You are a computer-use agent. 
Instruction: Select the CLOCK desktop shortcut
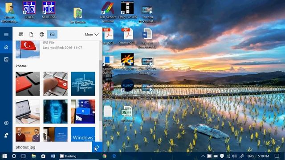(x=29, y=10)
